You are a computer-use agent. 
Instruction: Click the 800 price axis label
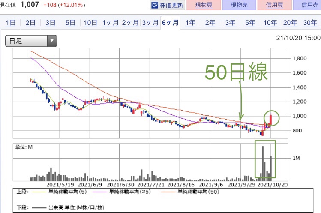coord(297,131)
